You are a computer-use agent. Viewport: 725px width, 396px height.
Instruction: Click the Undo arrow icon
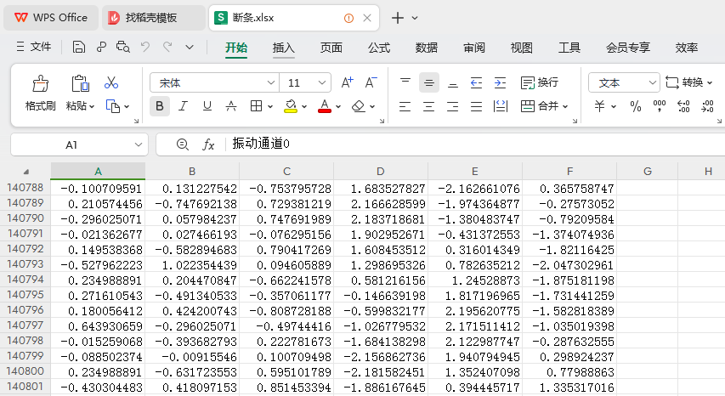[145, 47]
